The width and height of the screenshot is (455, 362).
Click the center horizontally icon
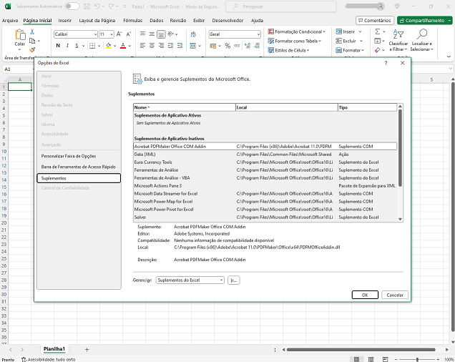coord(152,46)
